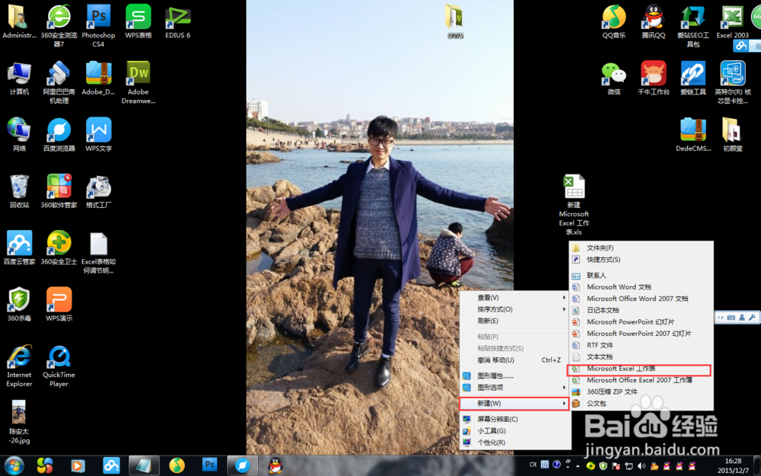Open 网络 desktop icon
Image resolution: width=761 pixels, height=476 pixels.
tap(19, 135)
